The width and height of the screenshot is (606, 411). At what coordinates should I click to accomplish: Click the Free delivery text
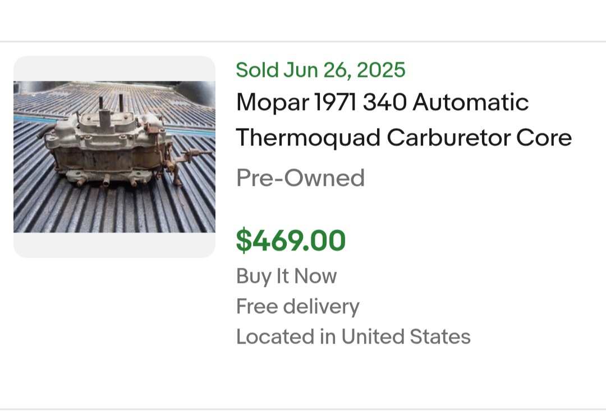297,306
